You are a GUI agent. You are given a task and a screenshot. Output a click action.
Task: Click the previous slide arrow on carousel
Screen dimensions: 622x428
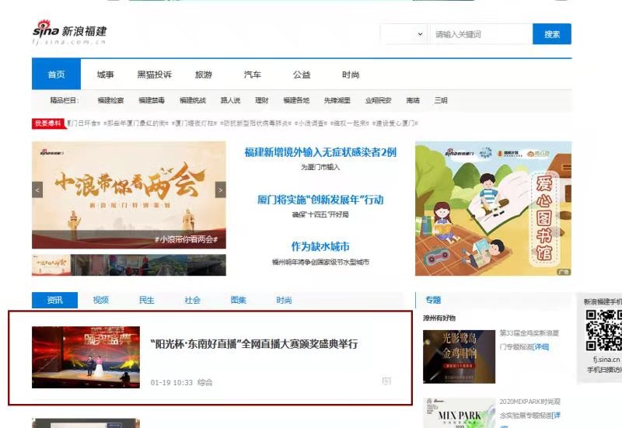[x=37, y=189]
